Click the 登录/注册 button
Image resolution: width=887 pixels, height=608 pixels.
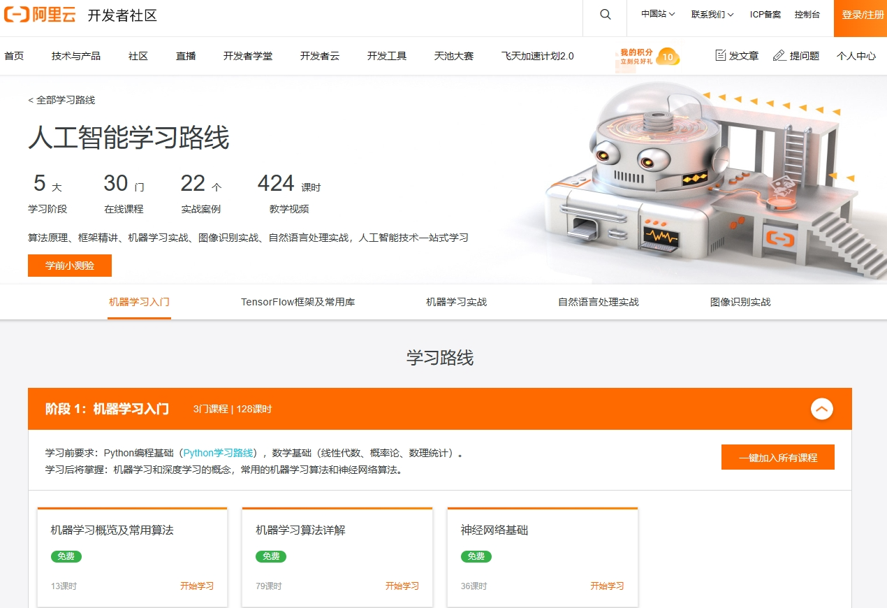pyautogui.click(x=862, y=15)
